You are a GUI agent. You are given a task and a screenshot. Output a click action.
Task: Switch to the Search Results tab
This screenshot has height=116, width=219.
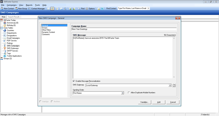tap(14, 17)
